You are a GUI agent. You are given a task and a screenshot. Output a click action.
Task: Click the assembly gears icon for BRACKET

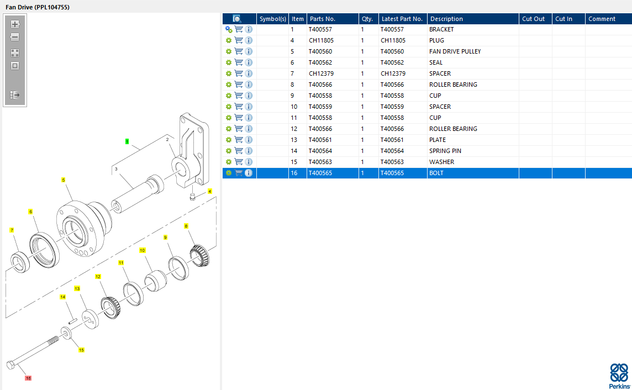click(x=229, y=29)
